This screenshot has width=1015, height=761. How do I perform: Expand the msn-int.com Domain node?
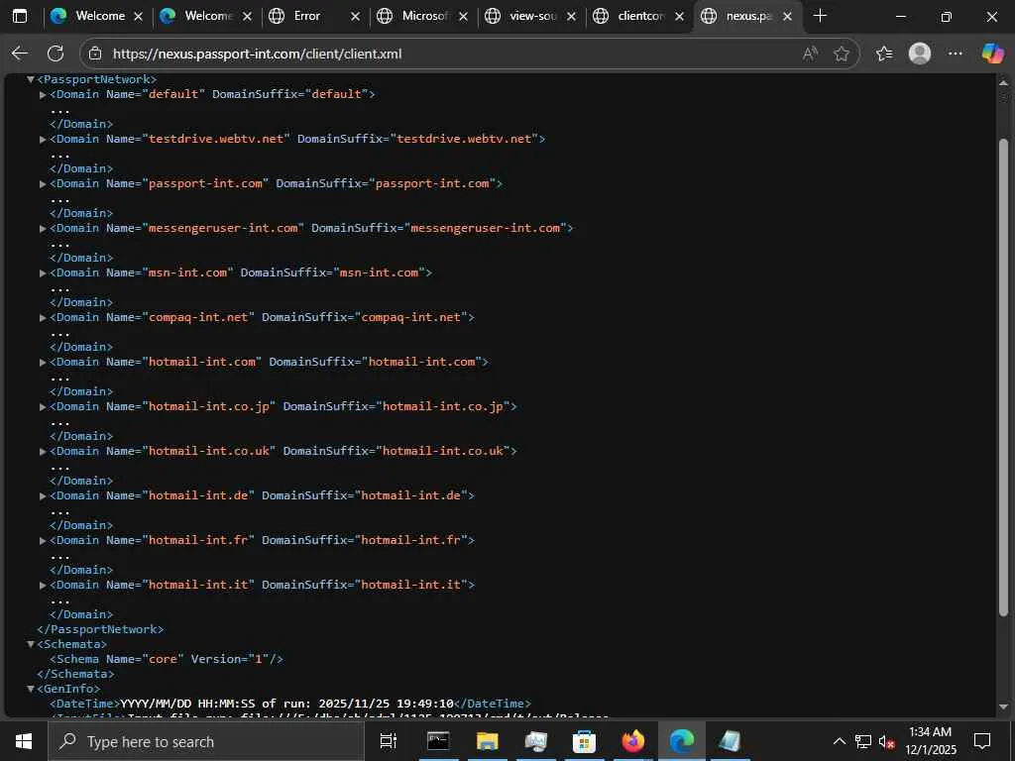click(43, 273)
